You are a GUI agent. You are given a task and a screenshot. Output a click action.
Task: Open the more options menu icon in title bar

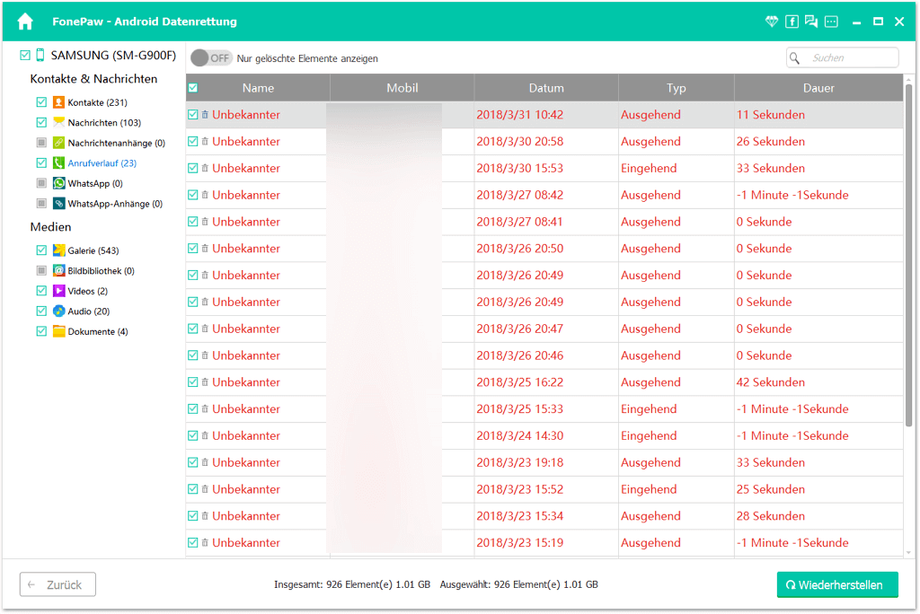pos(831,22)
